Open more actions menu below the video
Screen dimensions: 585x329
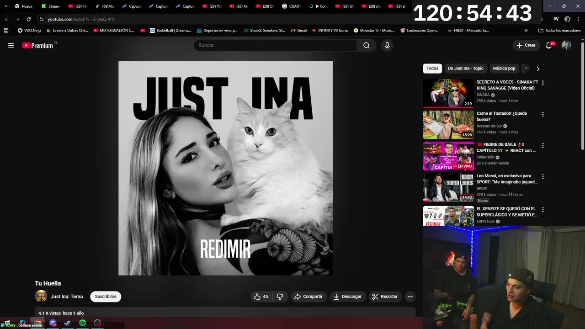pos(410,297)
